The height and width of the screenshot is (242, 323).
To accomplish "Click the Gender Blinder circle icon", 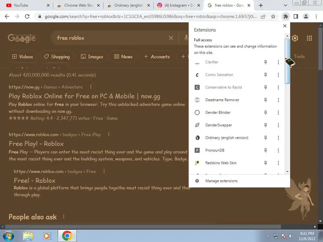I will coord(197,112).
